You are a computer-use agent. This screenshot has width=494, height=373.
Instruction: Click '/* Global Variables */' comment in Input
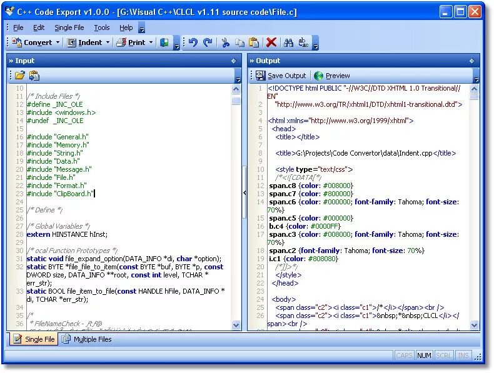(58, 226)
